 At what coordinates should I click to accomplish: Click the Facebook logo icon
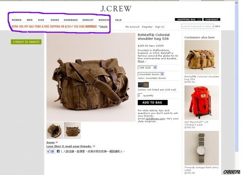(58, 151)
